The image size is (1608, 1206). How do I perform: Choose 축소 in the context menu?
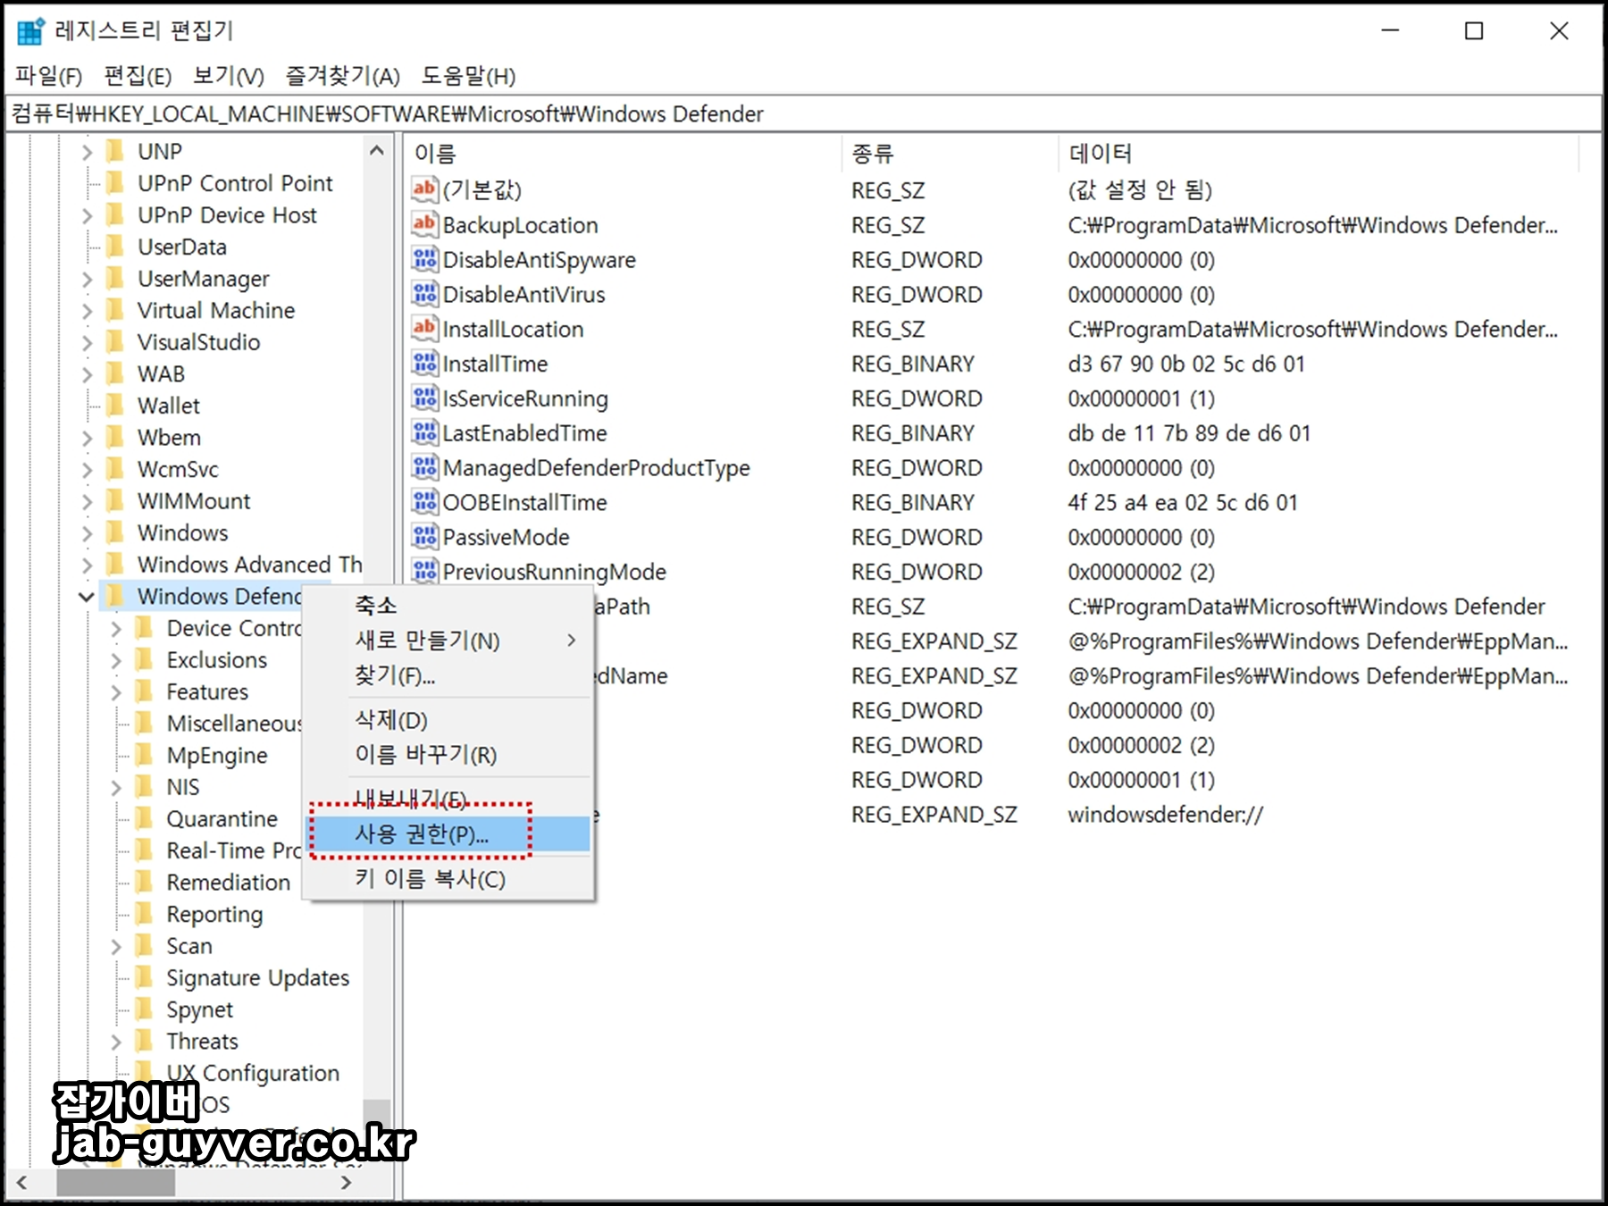point(449,605)
